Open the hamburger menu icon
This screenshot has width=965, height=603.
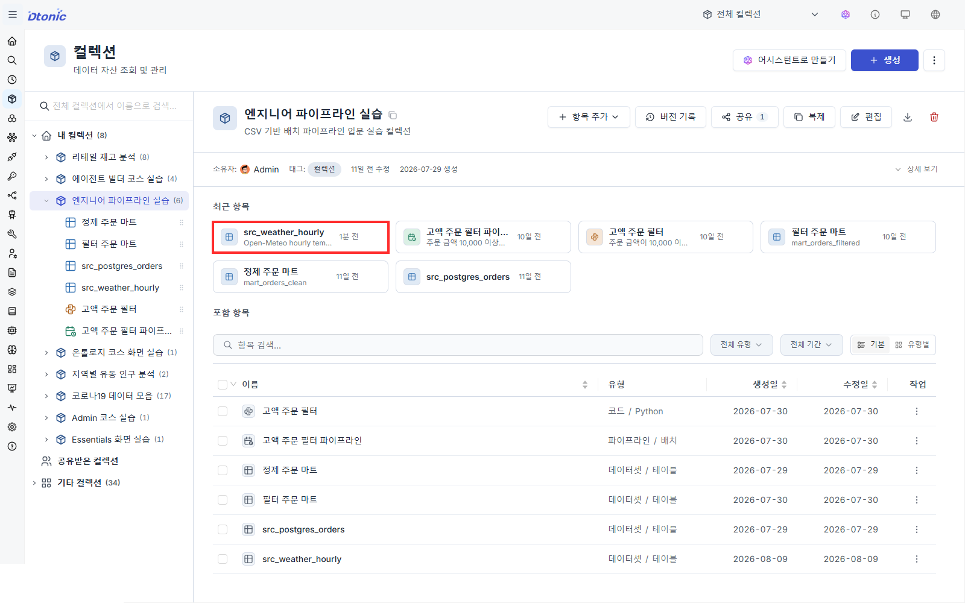pos(13,14)
